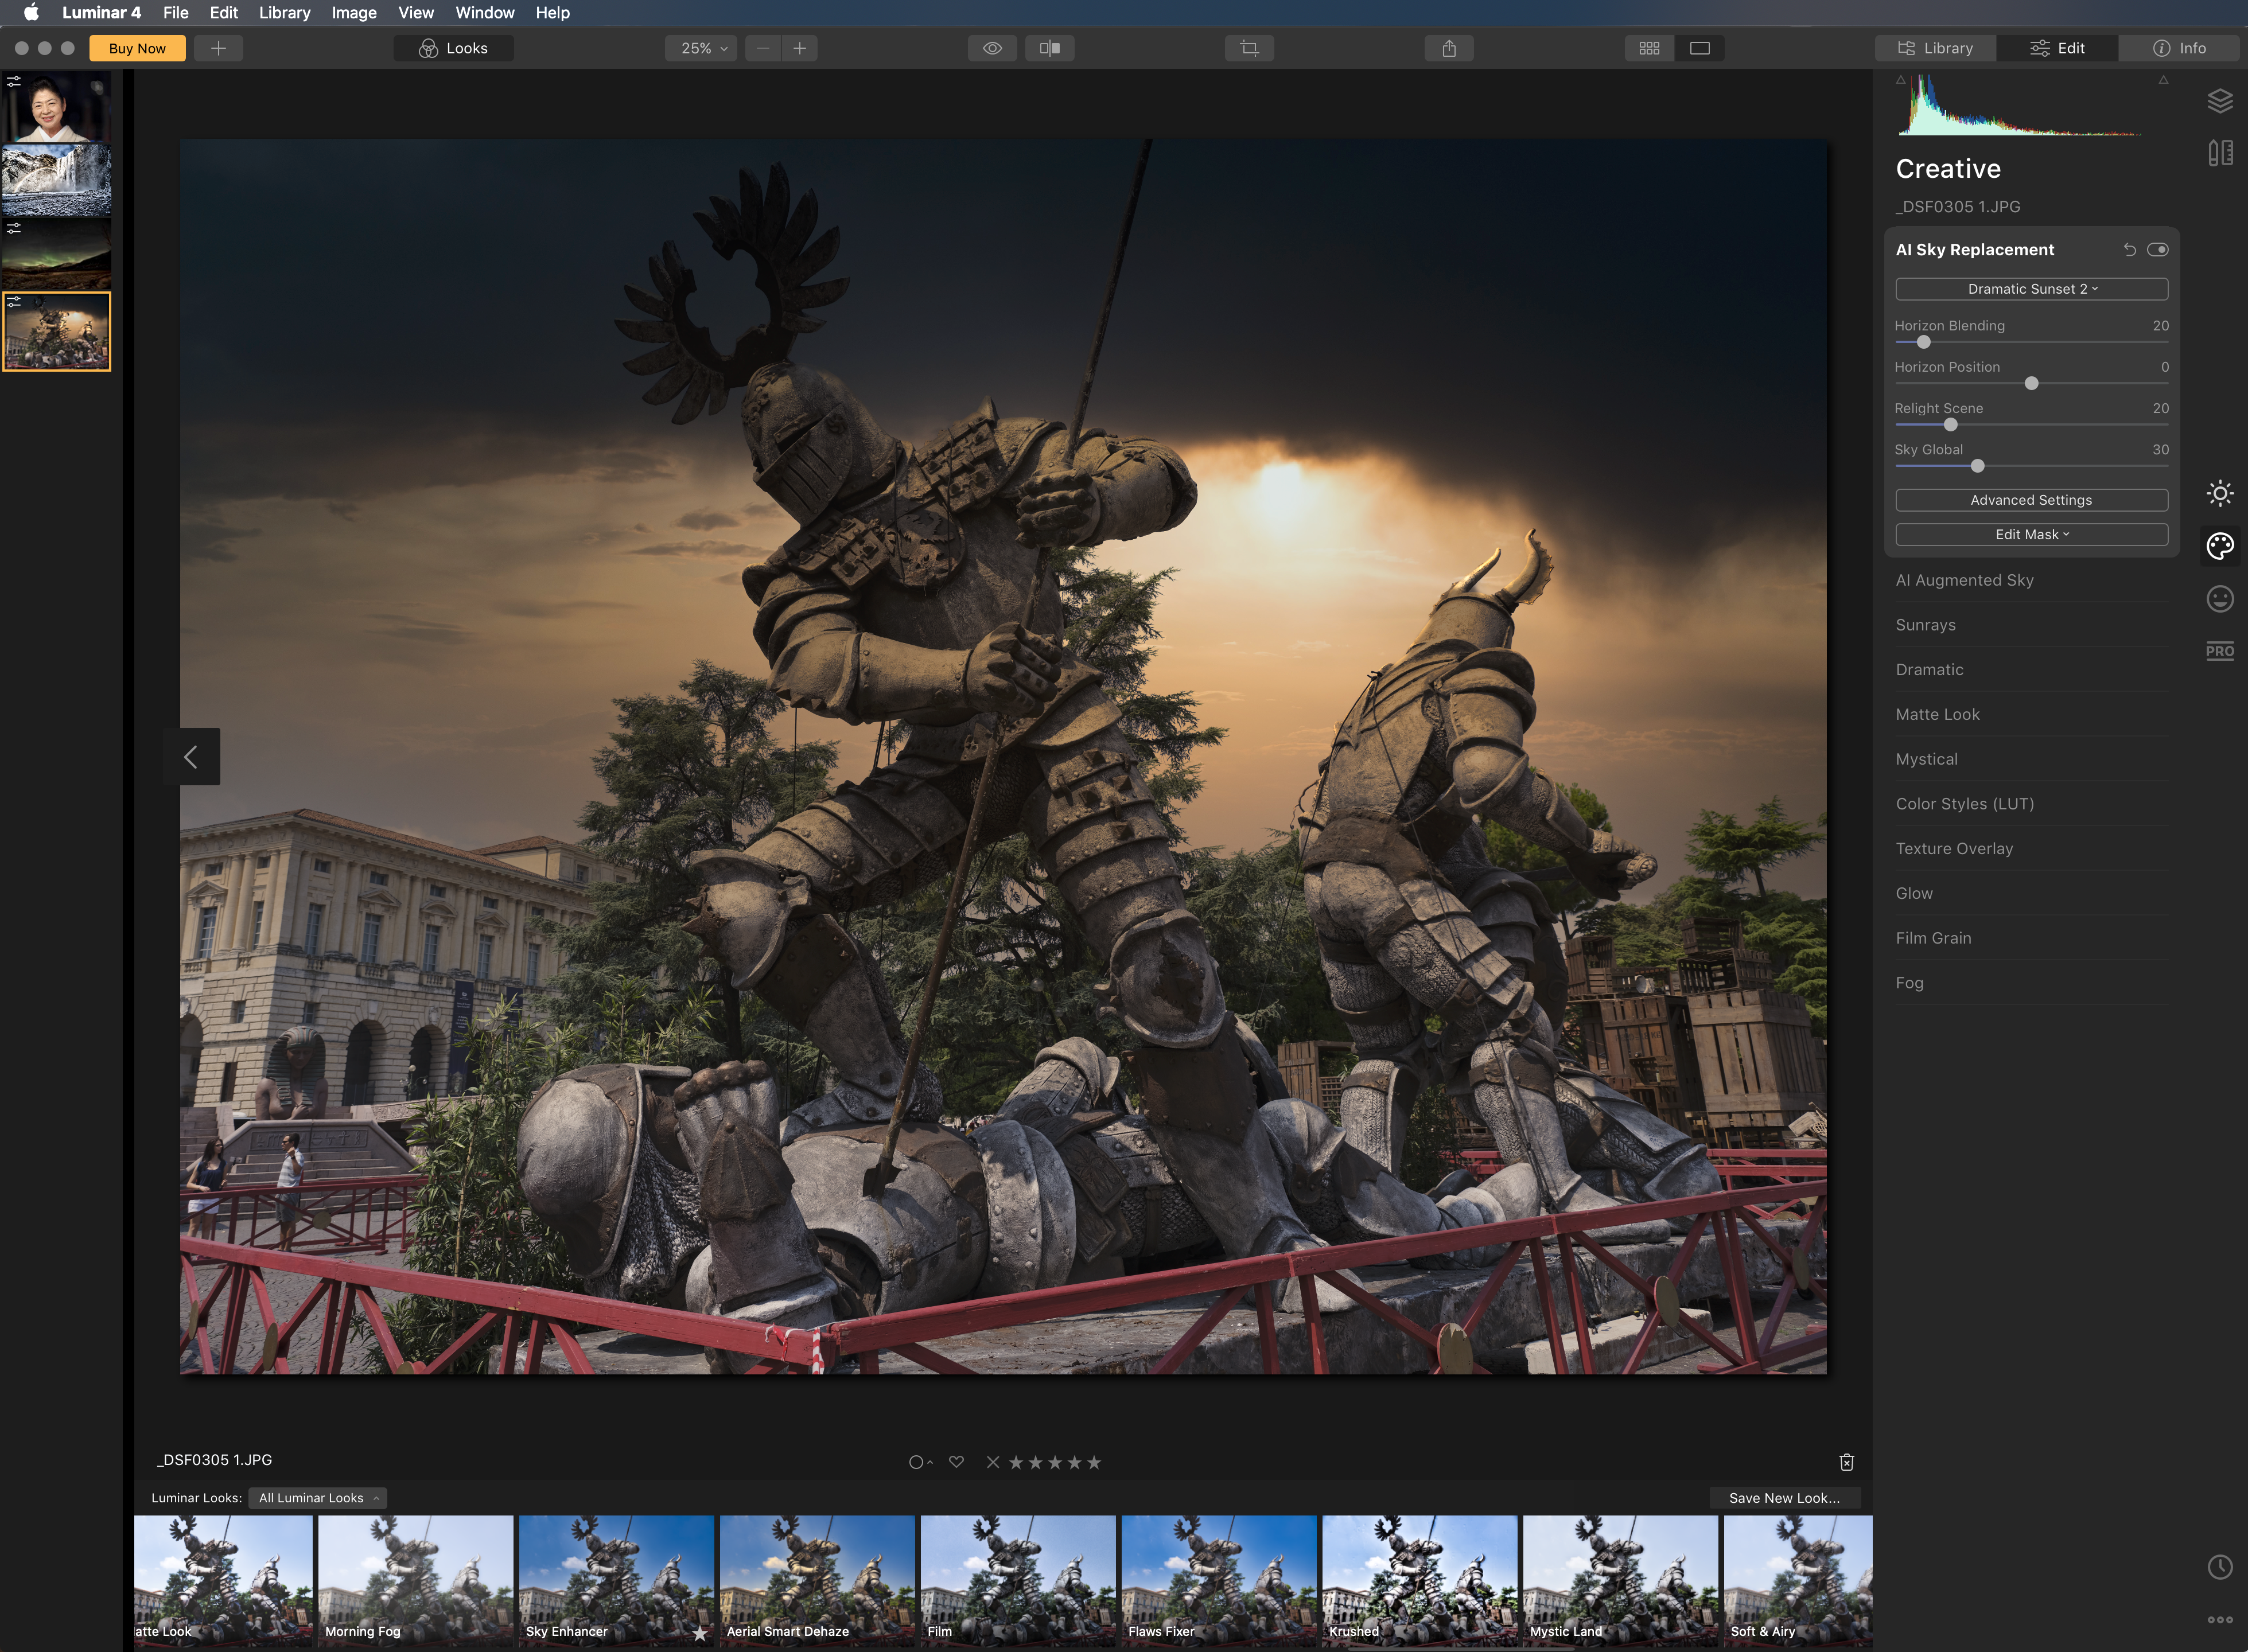Apply the Morning Fog look thumbnail
The height and width of the screenshot is (1652, 2248).
[x=415, y=1580]
